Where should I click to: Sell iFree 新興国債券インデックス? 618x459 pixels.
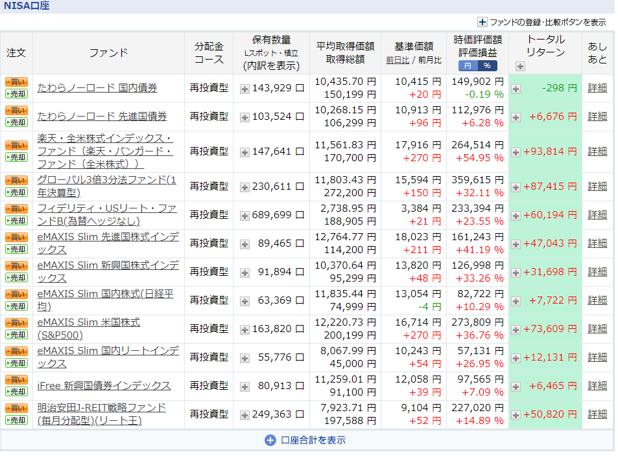16,392
